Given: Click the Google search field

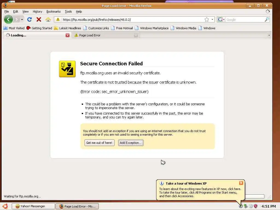Looking at the screenshot, I should [x=245, y=20].
